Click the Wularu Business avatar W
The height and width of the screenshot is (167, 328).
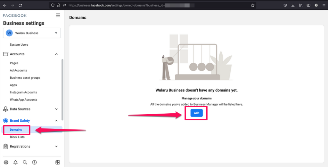9,33
